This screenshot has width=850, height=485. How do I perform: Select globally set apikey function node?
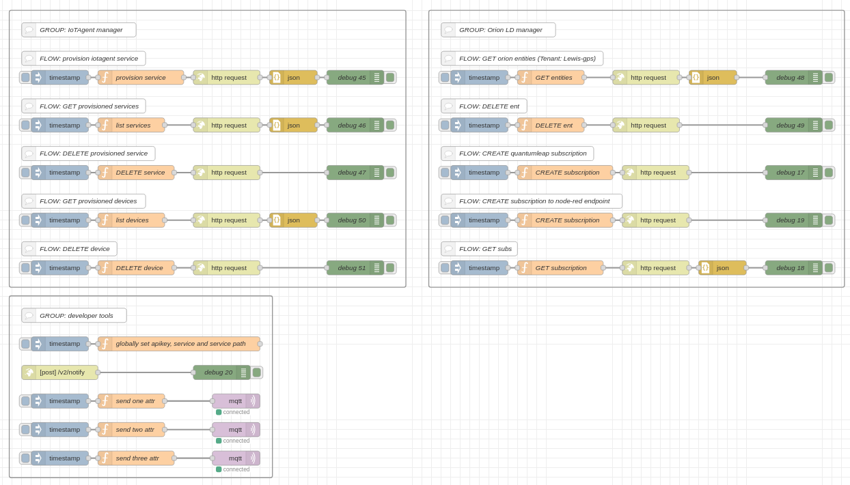[180, 344]
